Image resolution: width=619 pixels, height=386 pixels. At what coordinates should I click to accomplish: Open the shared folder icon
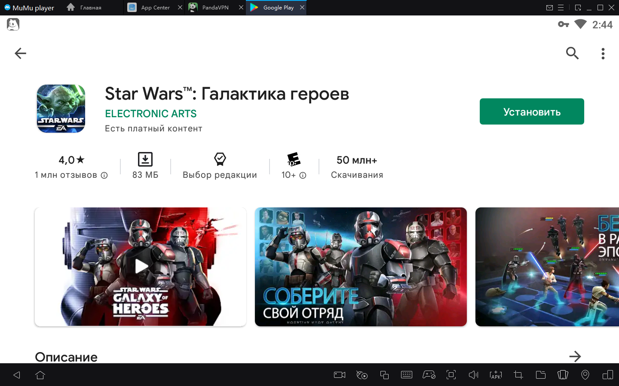(540, 375)
